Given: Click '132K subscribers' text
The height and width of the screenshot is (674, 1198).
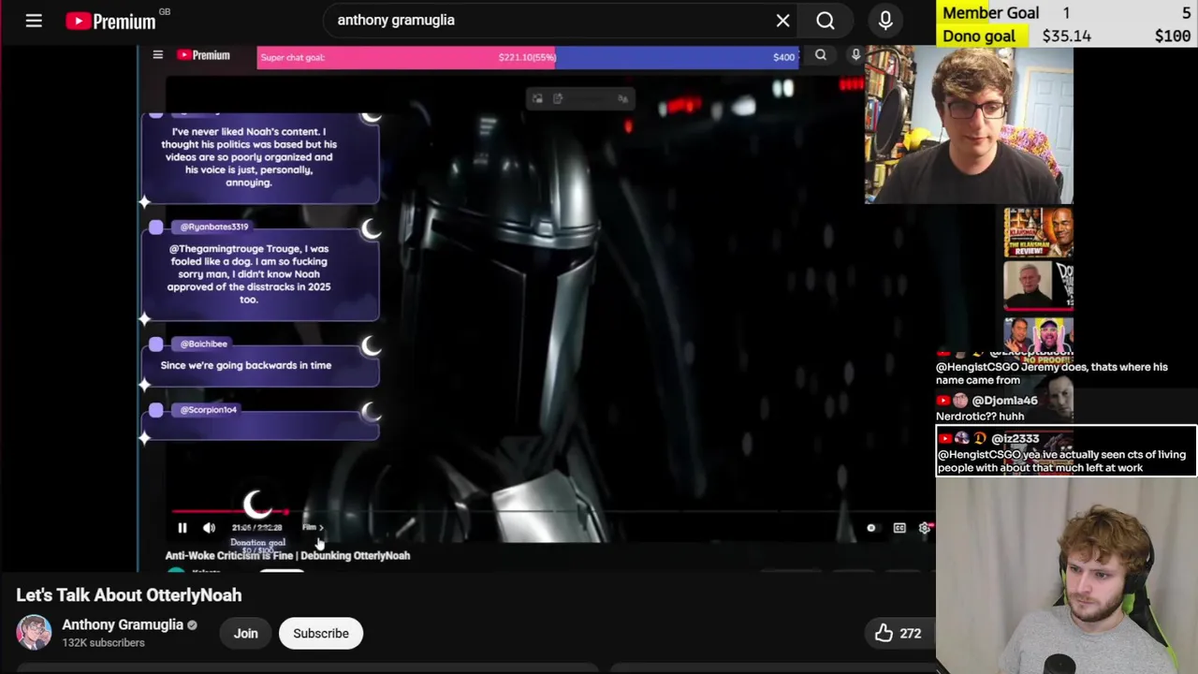Looking at the screenshot, I should pos(103,643).
